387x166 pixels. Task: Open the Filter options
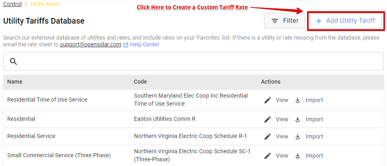pos(285,21)
